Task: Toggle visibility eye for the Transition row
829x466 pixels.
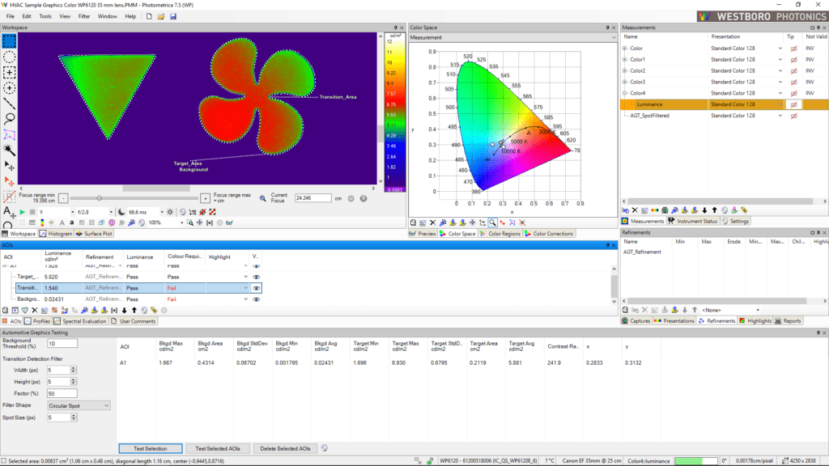Action: 256,288
